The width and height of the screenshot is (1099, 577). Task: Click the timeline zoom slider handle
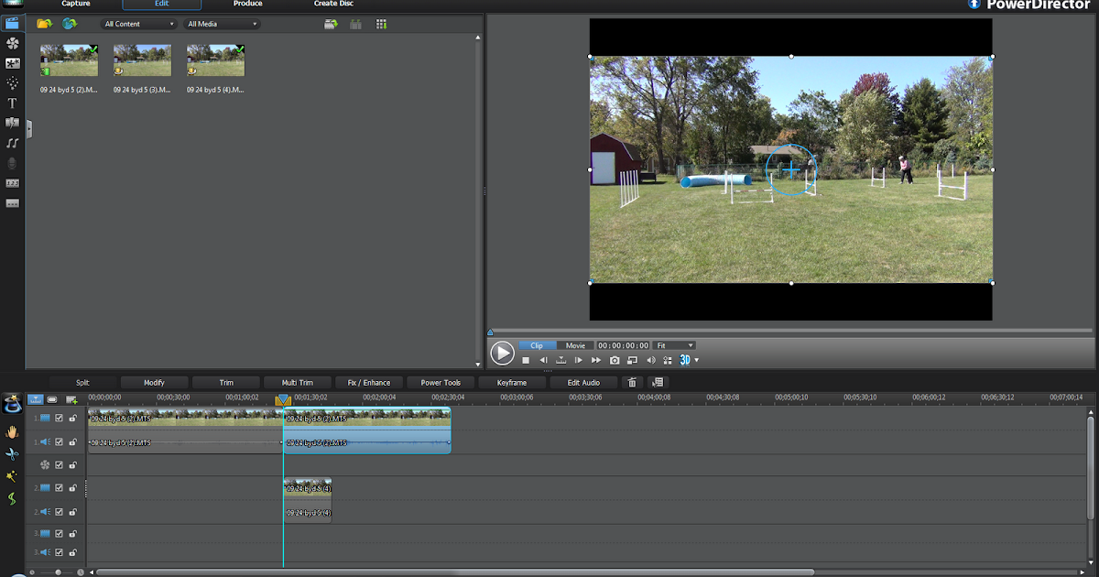coord(58,572)
